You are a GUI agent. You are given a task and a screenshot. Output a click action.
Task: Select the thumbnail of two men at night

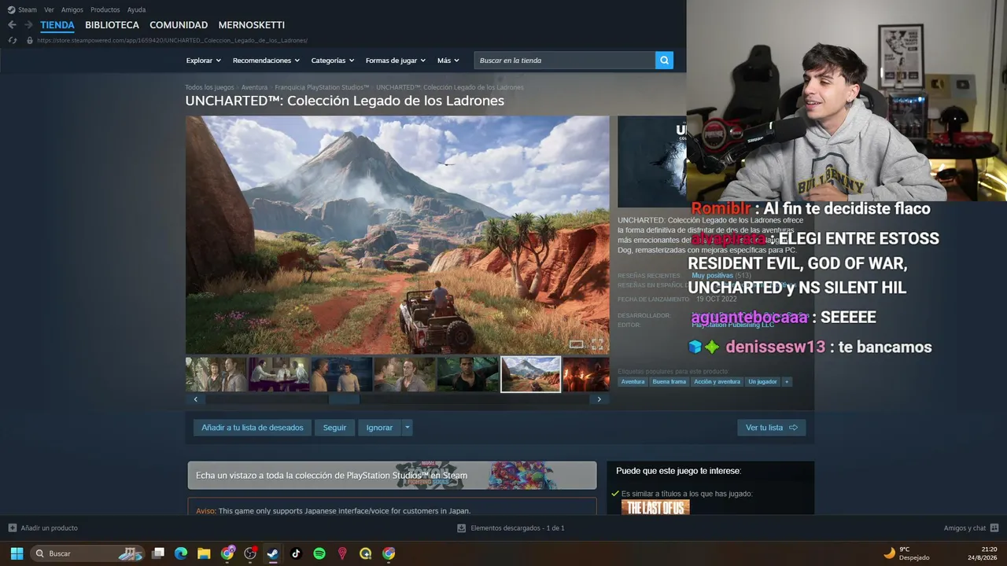(341, 374)
